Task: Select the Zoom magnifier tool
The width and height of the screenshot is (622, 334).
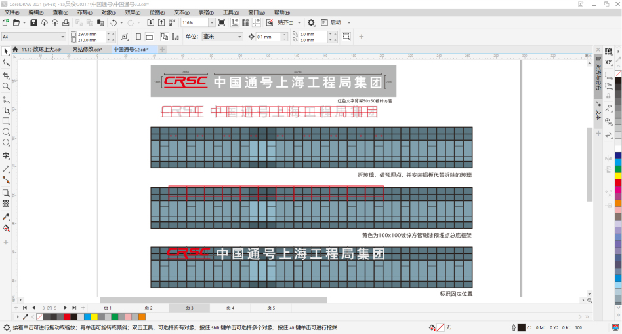Action: click(x=6, y=86)
